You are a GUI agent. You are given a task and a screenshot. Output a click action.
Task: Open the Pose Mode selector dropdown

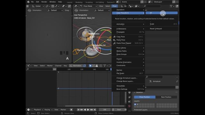(88, 6)
